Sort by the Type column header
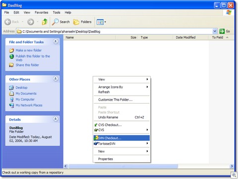238x179 pixels. point(156,38)
